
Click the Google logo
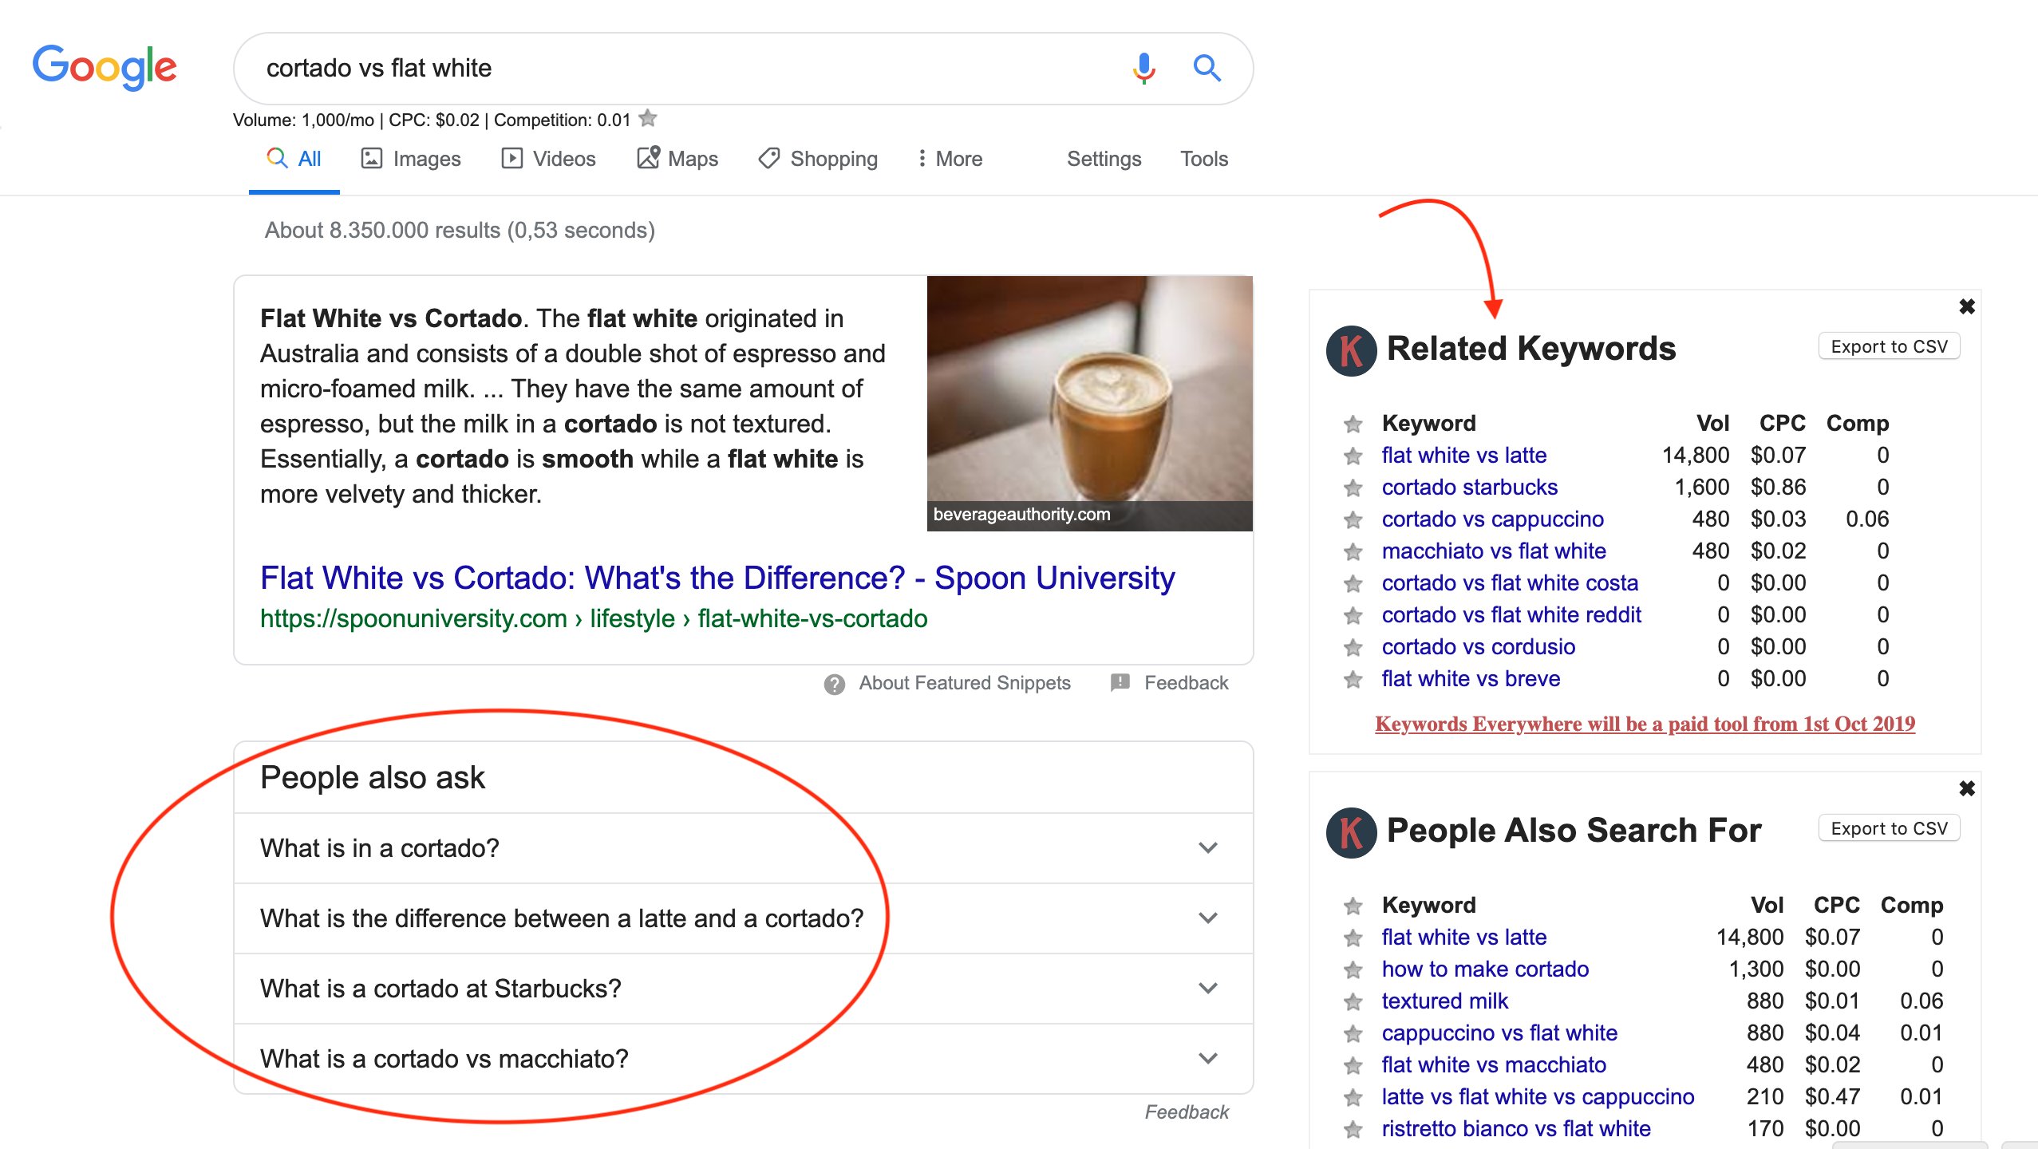(105, 68)
